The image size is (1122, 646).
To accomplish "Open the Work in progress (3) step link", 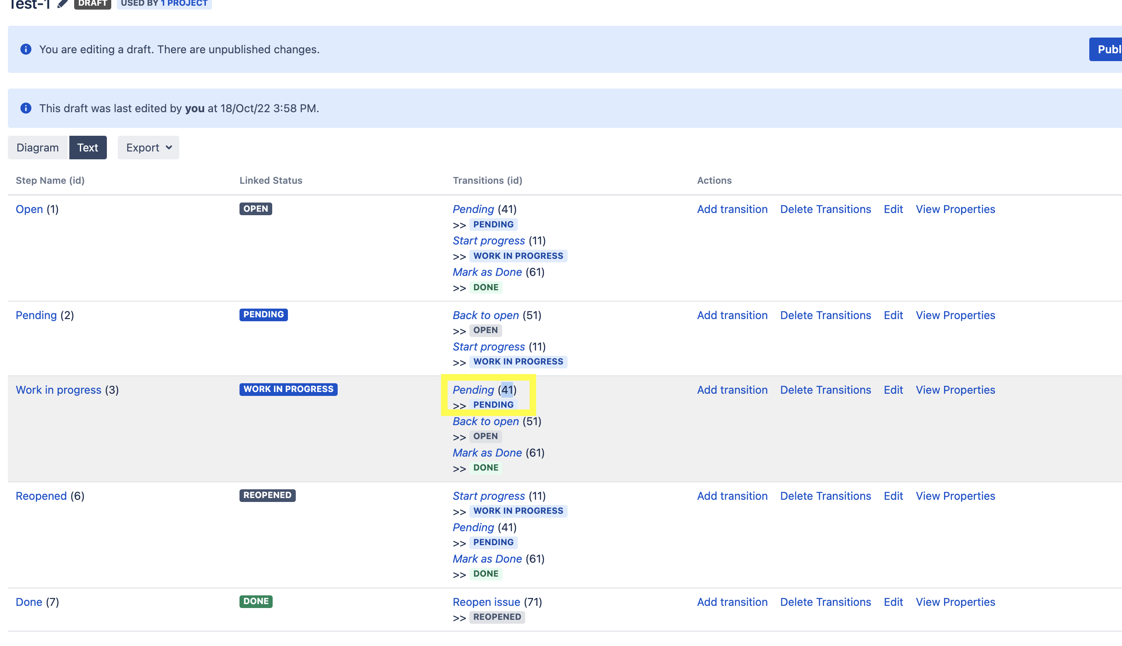I will tap(58, 389).
